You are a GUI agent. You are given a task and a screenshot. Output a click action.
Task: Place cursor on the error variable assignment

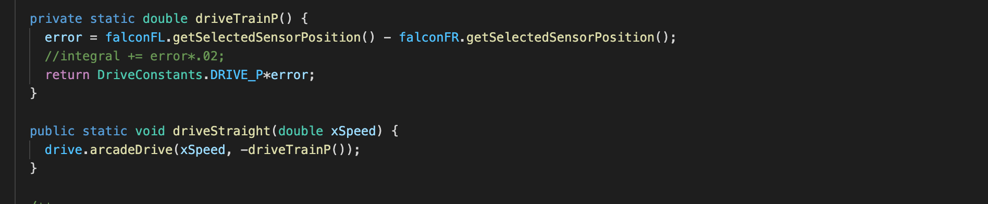64,37
